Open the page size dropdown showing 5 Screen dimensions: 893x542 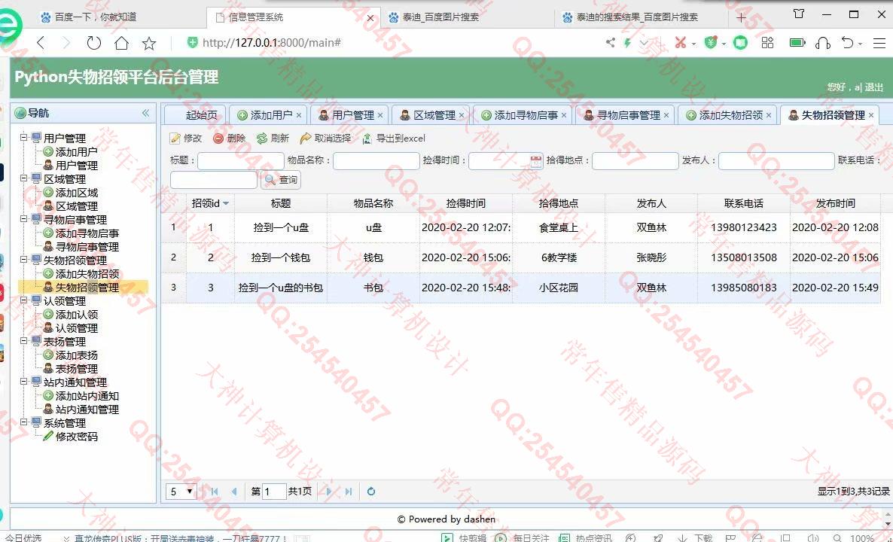point(181,492)
